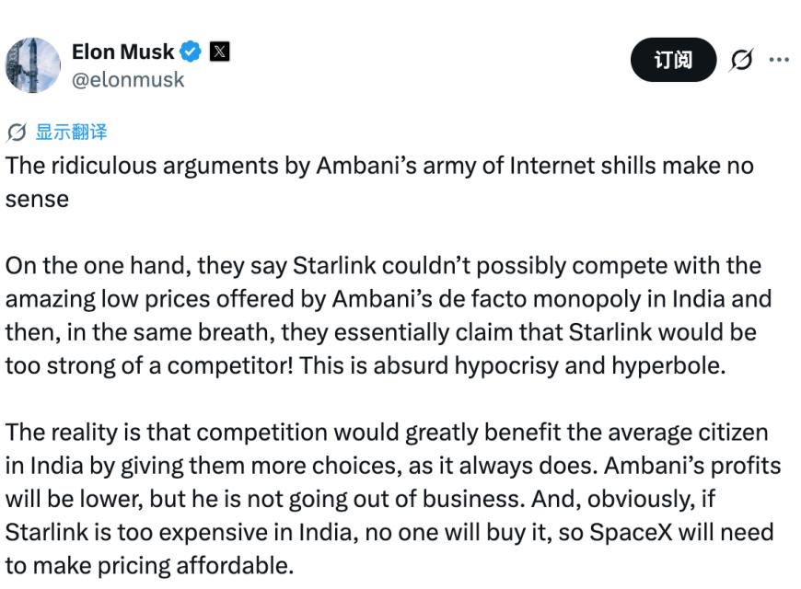Click the 订阅 subscribe button

pos(673,59)
